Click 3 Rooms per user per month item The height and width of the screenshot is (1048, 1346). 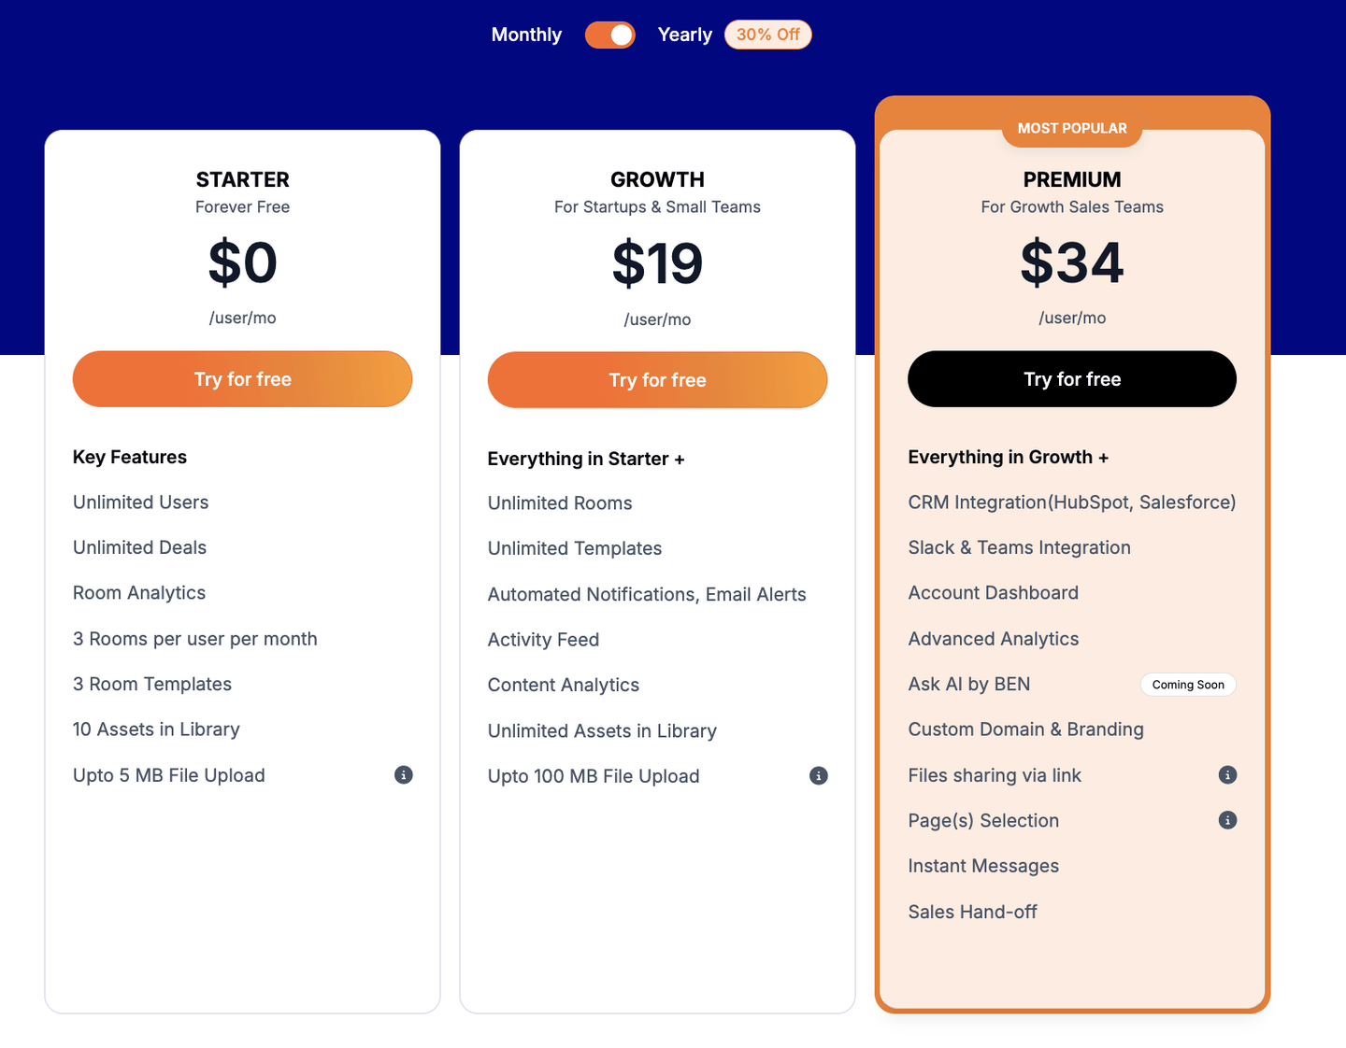pyautogui.click(x=195, y=639)
